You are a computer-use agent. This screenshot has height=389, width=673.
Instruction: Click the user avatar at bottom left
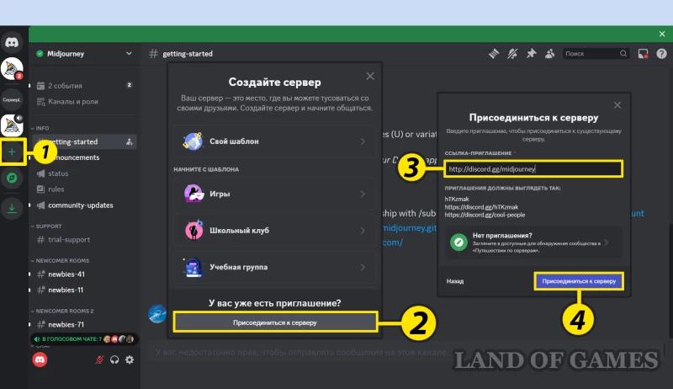pos(40,360)
